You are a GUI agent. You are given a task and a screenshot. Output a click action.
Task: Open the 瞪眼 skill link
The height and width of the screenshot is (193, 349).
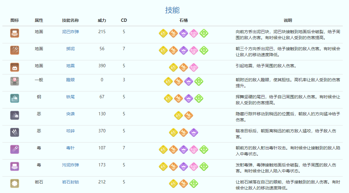tap(70, 80)
